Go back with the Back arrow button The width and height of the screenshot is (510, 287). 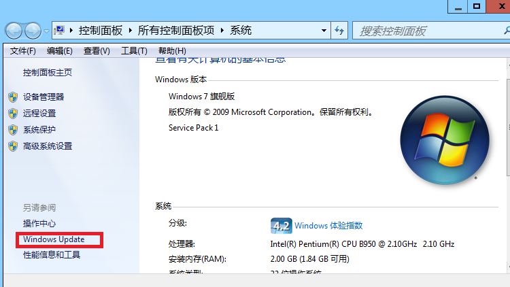14,31
